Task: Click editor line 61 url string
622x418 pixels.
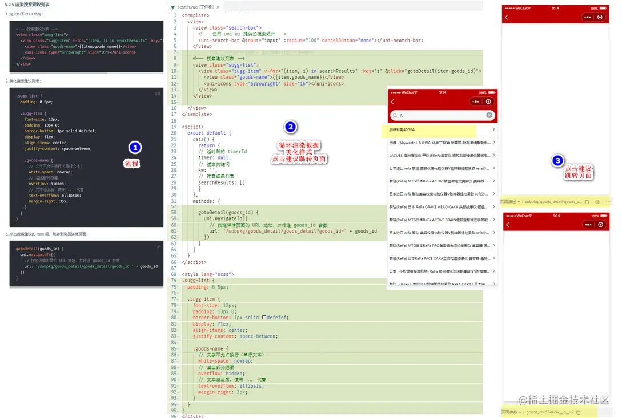Action: click(293, 231)
